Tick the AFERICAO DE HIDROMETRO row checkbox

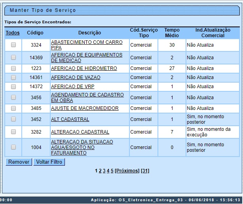[13, 68]
